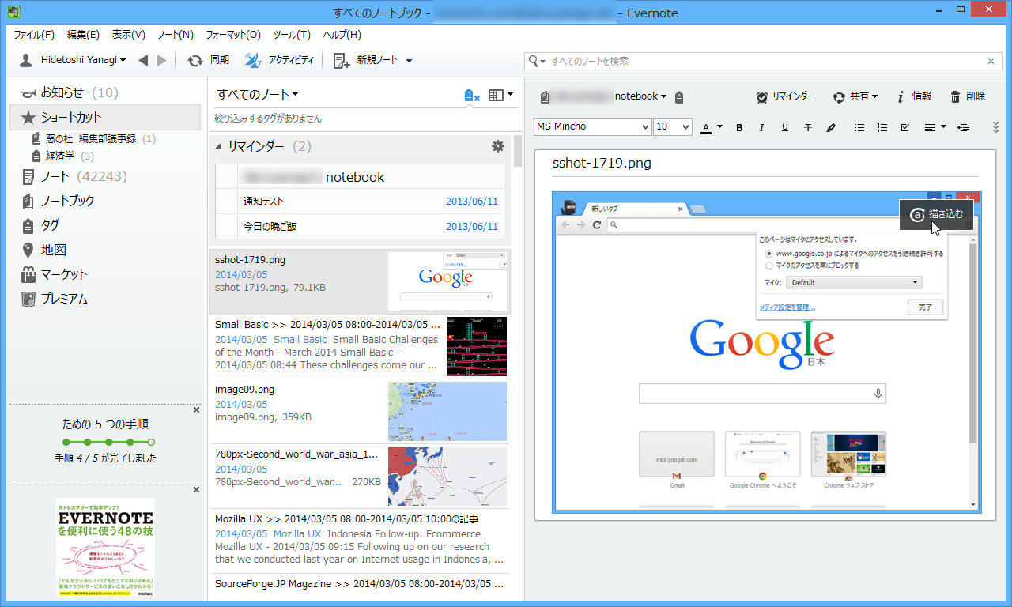Open the Activity (アクティビティ) feed
The image size is (1012, 607).
[279, 61]
